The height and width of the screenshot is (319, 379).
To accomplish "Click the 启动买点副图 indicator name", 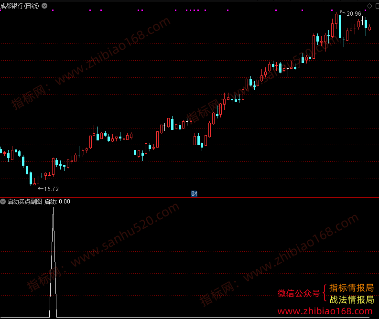I will (25, 202).
